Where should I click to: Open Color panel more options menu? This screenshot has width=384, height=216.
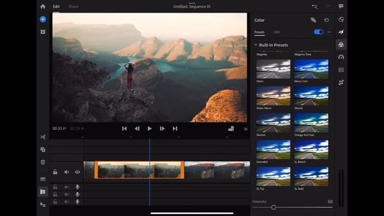click(x=329, y=32)
